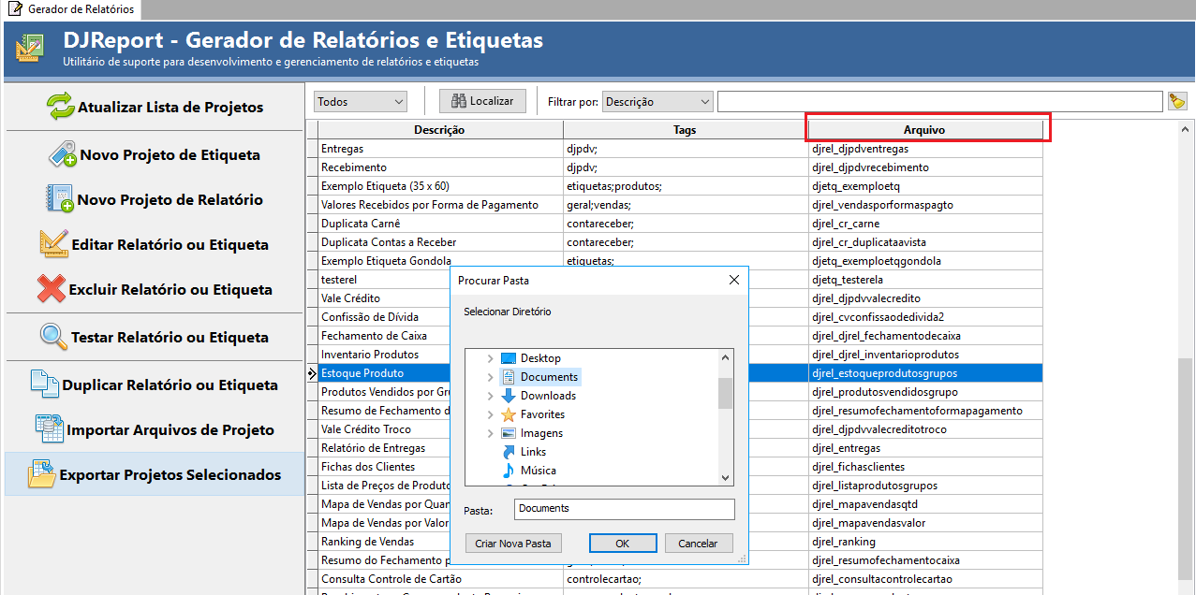The height and width of the screenshot is (595, 1196).
Task: Sort by the Arquivo column header
Action: pyautogui.click(x=923, y=130)
